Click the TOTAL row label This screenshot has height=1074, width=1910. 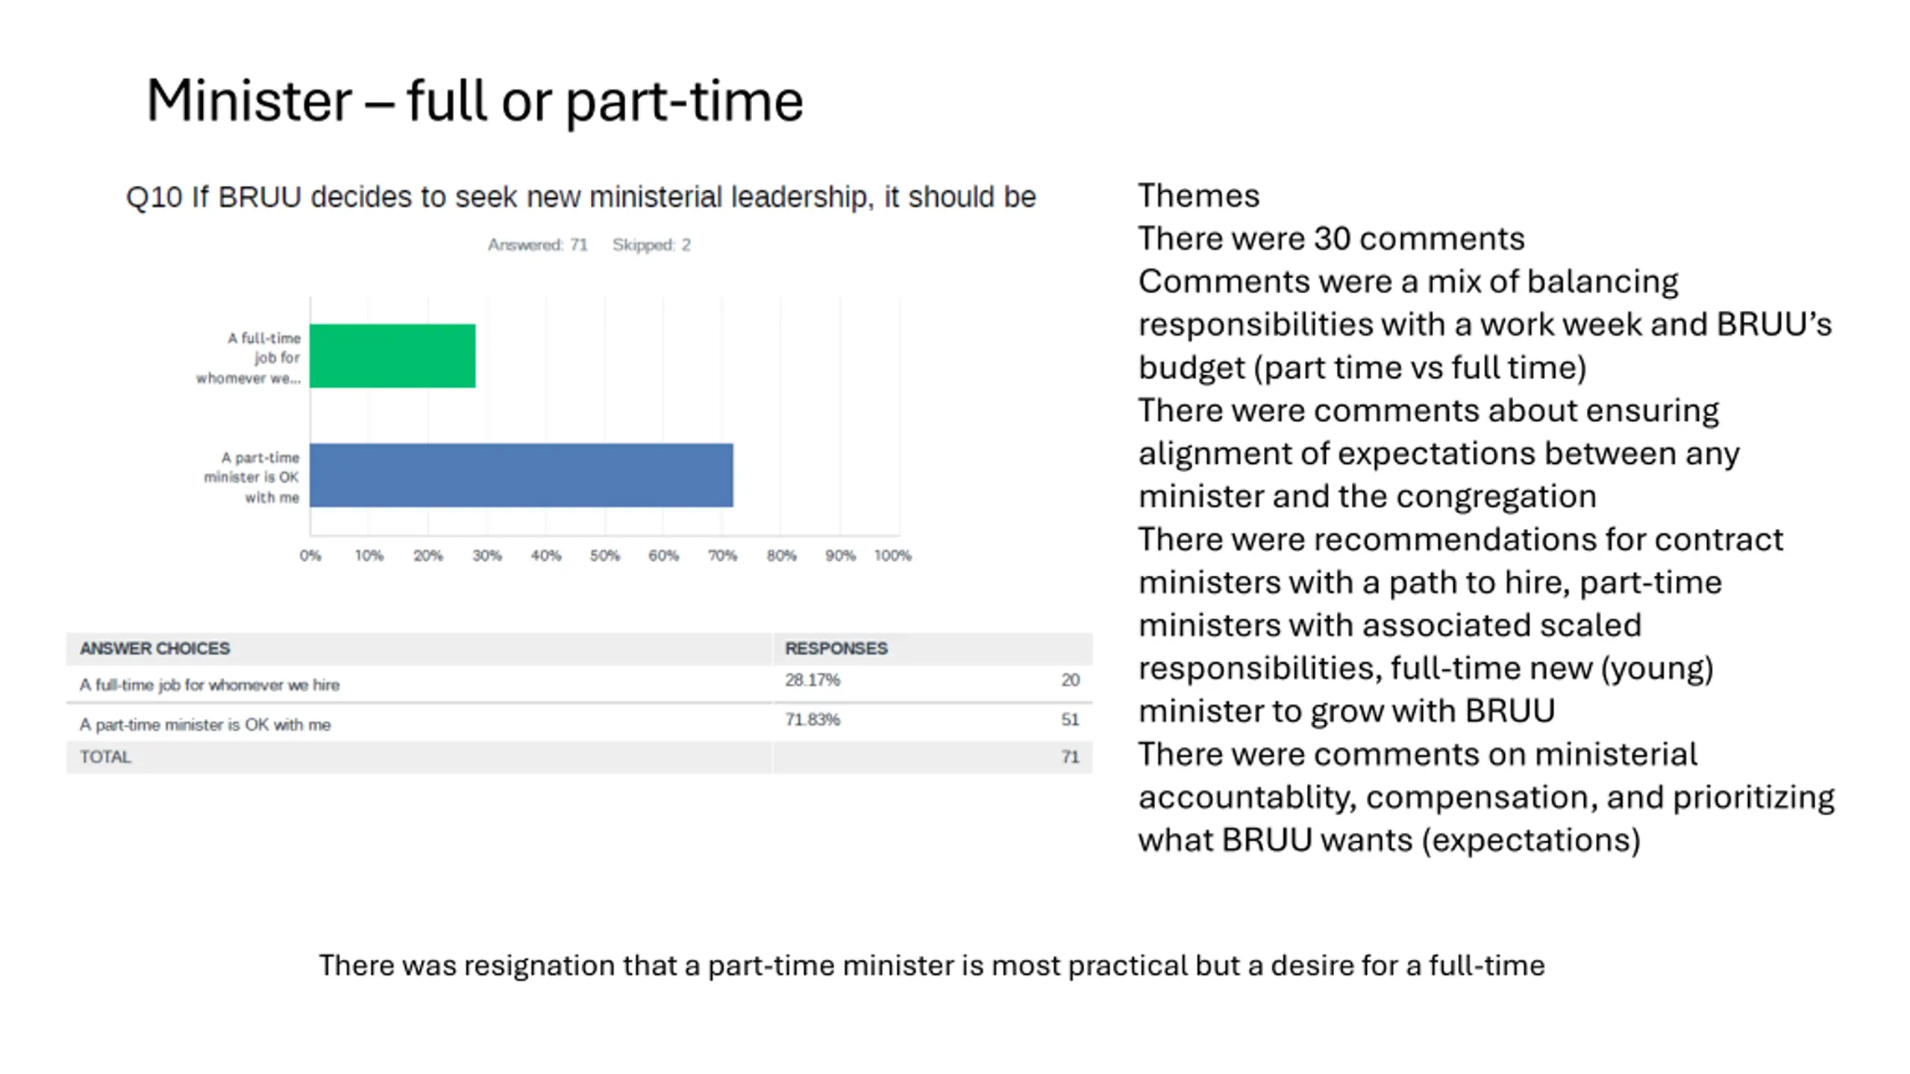click(105, 757)
